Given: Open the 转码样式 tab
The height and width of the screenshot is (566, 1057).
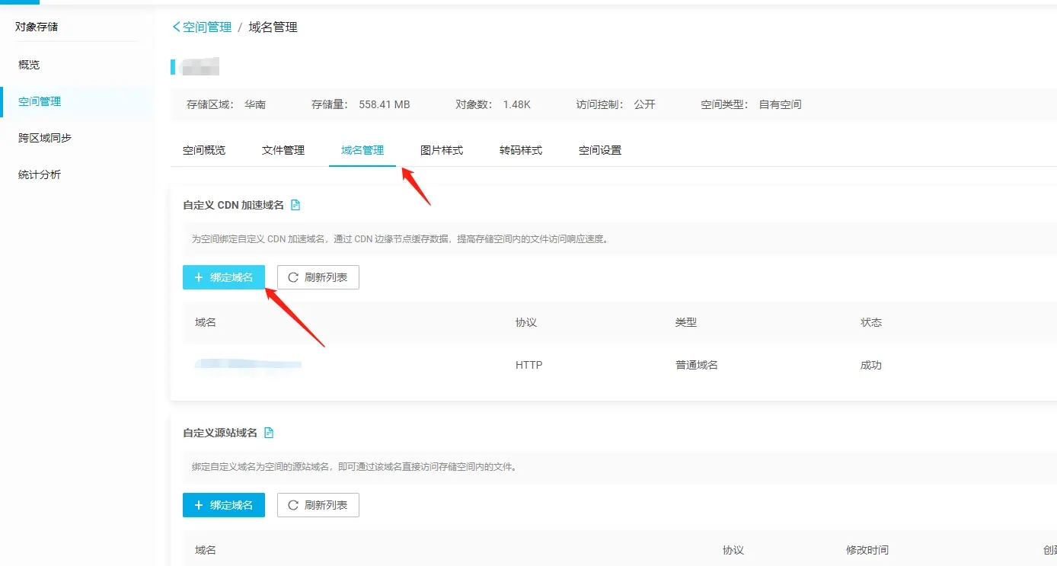Looking at the screenshot, I should click(x=521, y=150).
